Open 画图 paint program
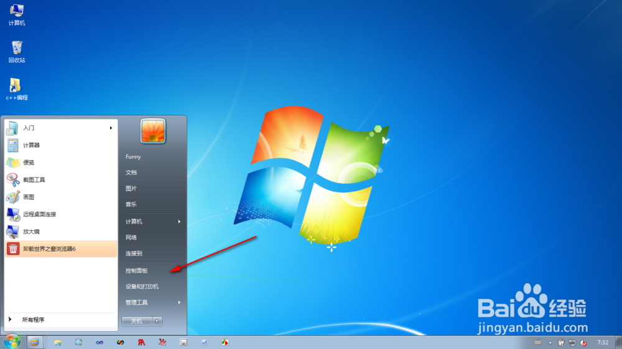This screenshot has height=349, width=622. [x=61, y=197]
